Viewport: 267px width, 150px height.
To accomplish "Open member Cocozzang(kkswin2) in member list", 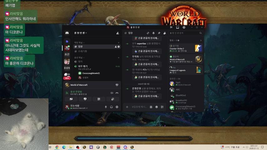I will coord(186,107).
